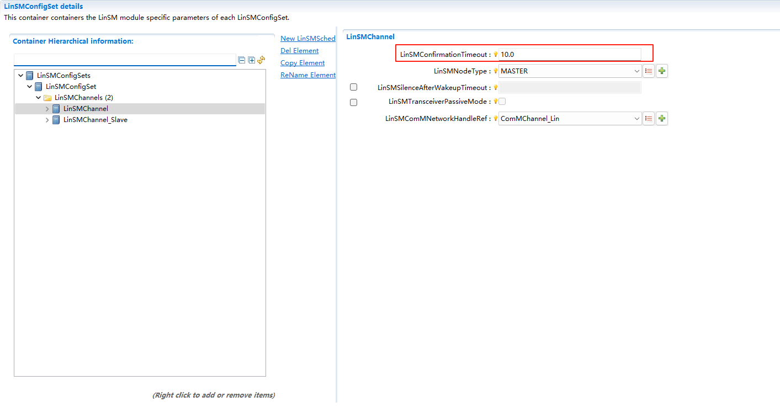Expand the LinSMChannel_Slave tree node
Image resolution: width=780 pixels, height=407 pixels.
(47, 120)
